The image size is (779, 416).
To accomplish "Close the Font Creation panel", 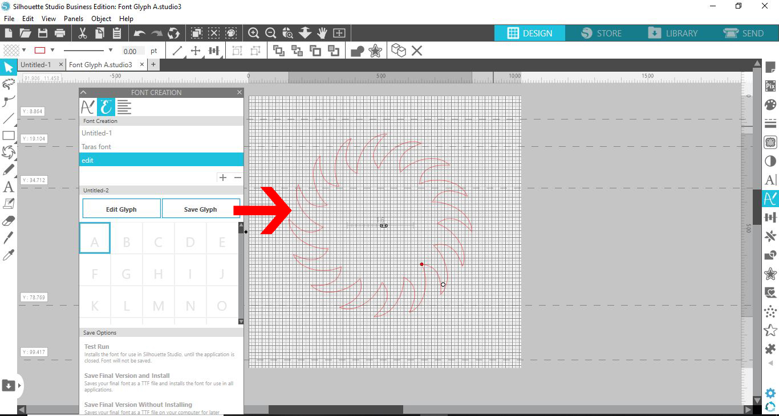I will (239, 92).
